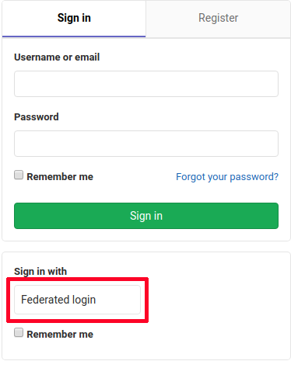The height and width of the screenshot is (368, 291).
Task: Focus the Password input field
Action: [x=146, y=144]
